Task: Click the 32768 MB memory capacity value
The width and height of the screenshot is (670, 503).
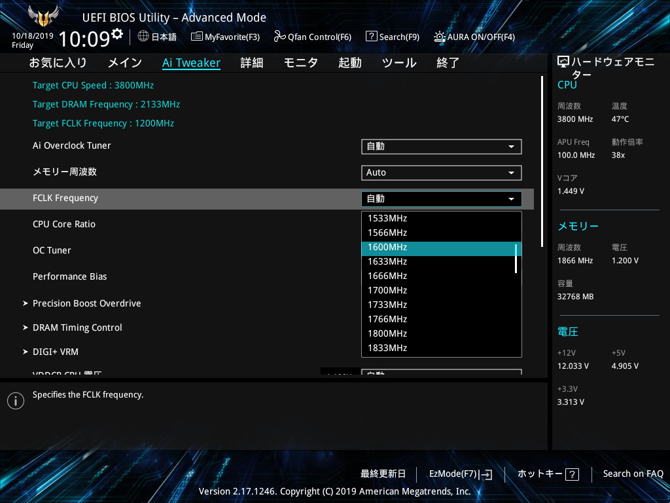Action: pos(575,297)
